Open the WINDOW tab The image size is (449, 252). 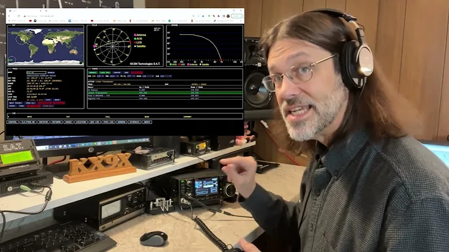122,122
